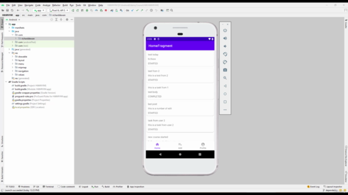Open the Tools menu
The image size is (348, 195).
point(78,5)
